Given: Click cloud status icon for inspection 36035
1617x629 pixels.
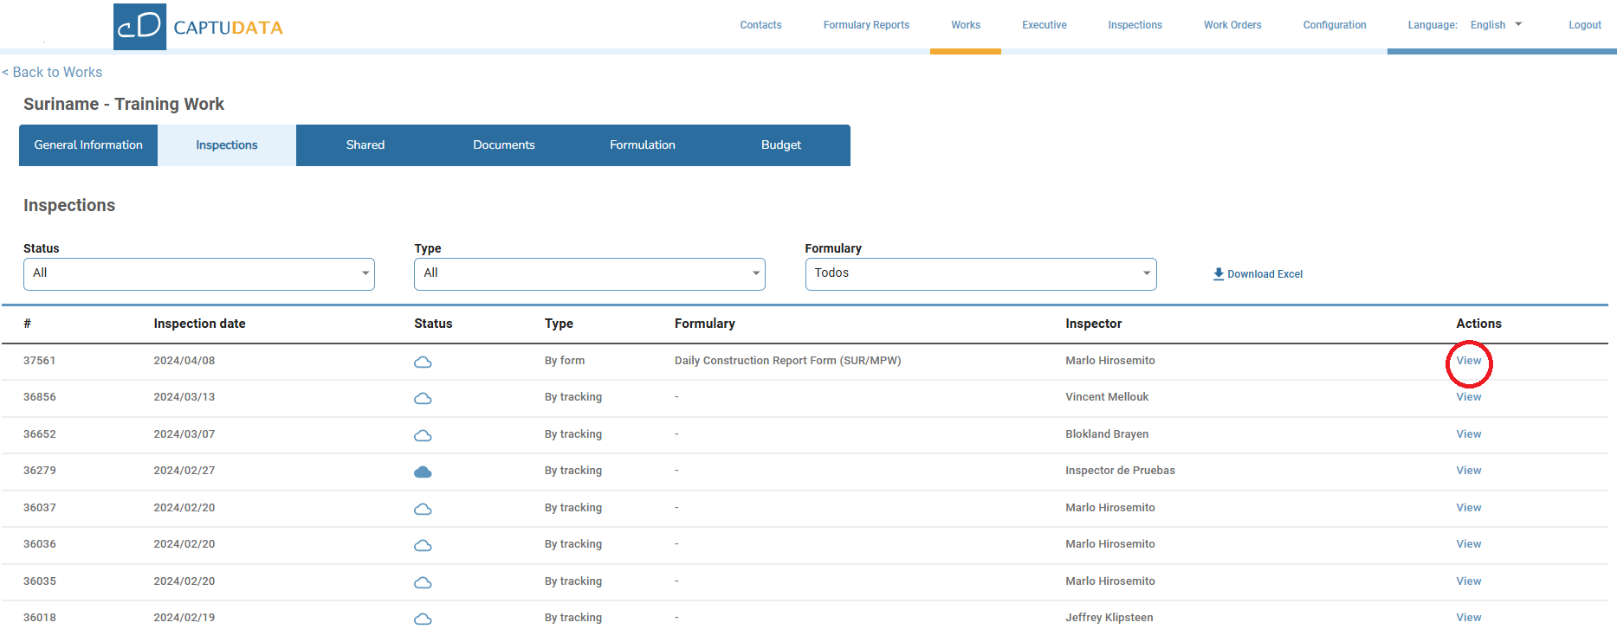Looking at the screenshot, I should click(x=423, y=582).
